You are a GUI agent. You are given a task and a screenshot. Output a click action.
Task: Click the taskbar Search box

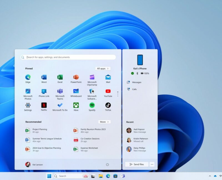tap(71, 176)
